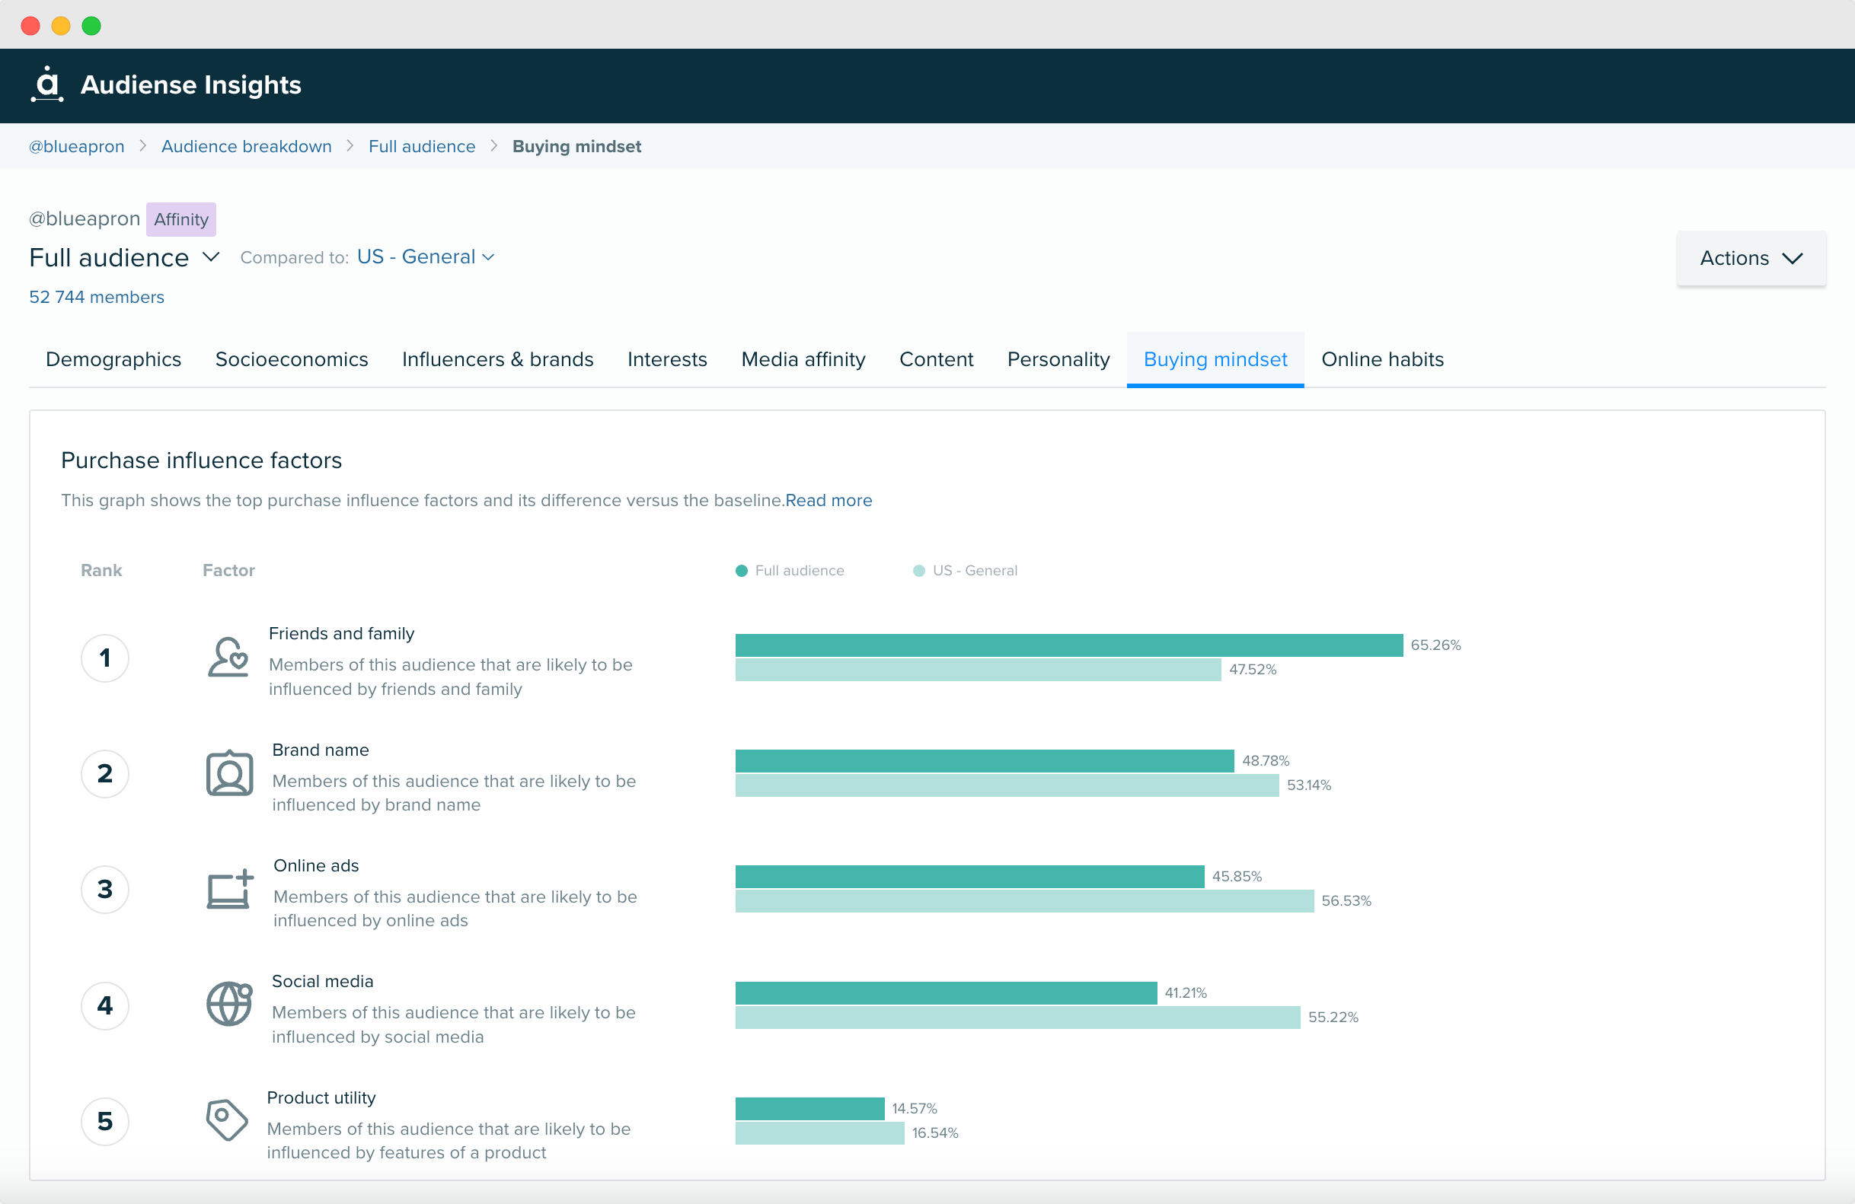
Task: Click the Friends and family icon
Action: click(228, 658)
